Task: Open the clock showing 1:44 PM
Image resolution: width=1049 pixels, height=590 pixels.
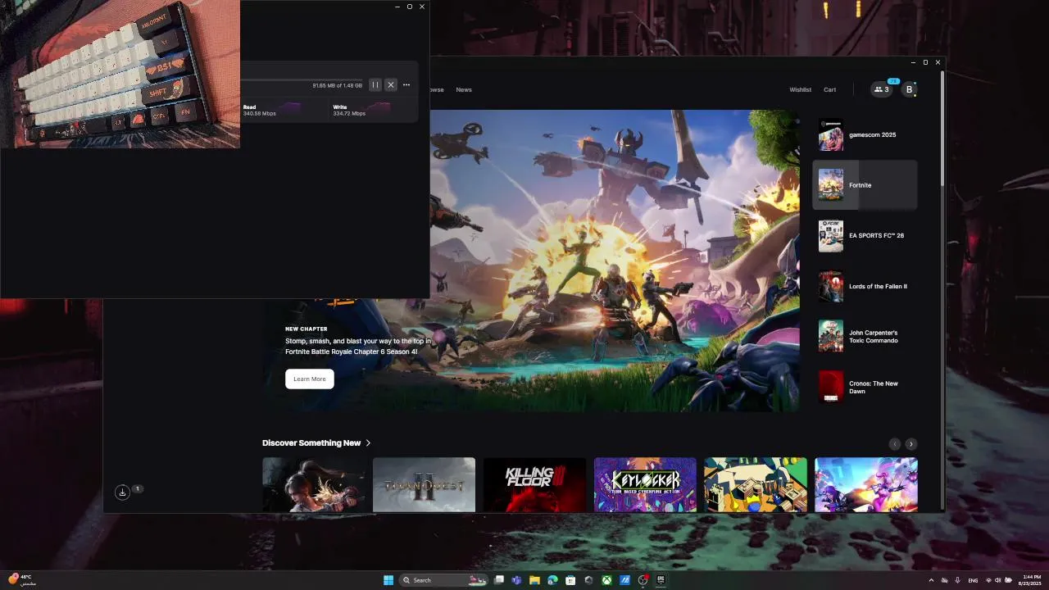Action: click(1032, 580)
